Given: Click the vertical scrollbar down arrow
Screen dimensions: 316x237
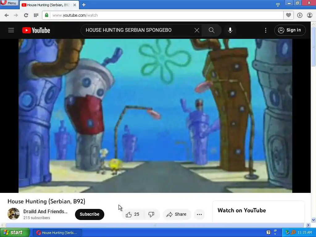Looking at the screenshot, I should coord(314,220).
